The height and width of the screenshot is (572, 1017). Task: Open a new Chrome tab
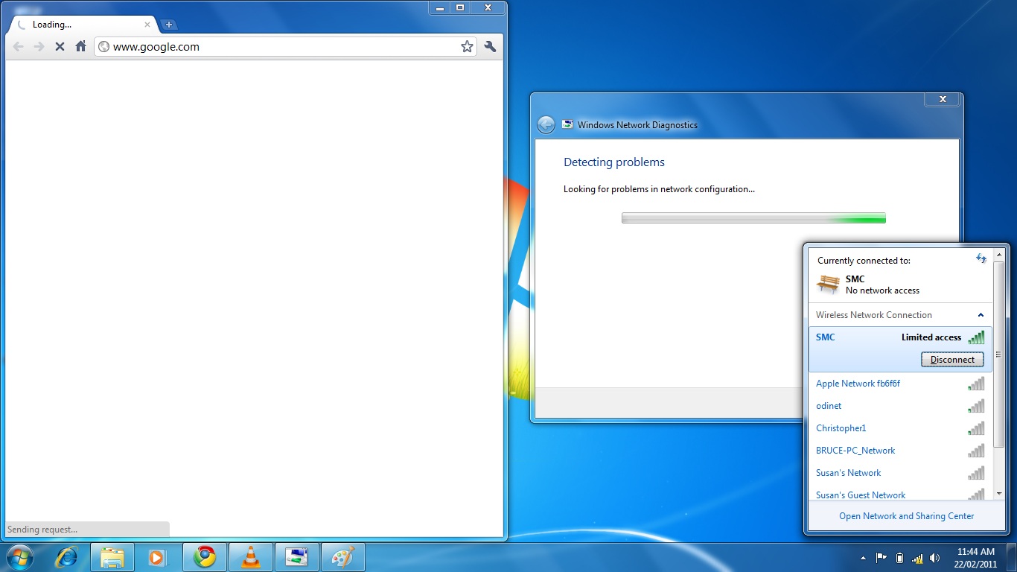pos(169,25)
